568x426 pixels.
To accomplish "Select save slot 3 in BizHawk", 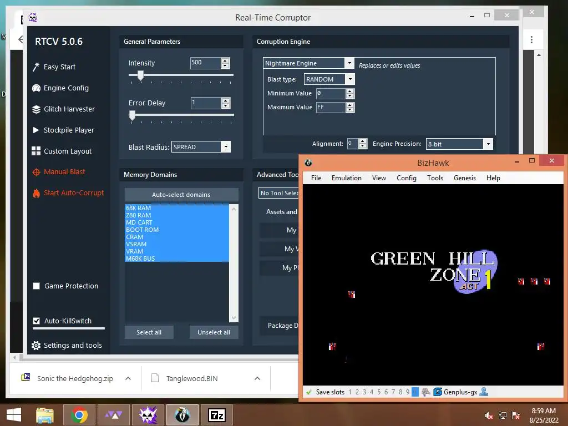I will [x=364, y=392].
